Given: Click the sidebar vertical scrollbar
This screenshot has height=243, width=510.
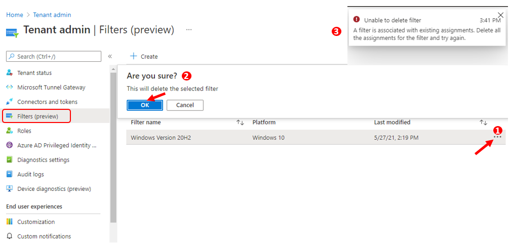Looking at the screenshot, I should click(113, 147).
